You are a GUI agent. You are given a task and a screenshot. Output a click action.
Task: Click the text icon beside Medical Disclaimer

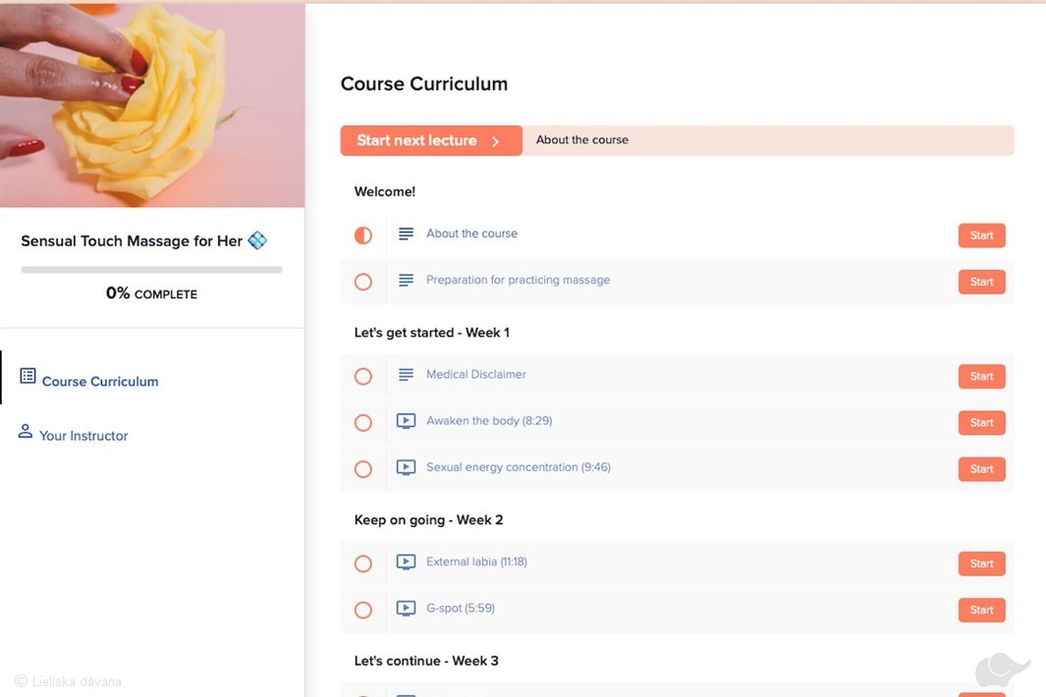click(x=406, y=375)
